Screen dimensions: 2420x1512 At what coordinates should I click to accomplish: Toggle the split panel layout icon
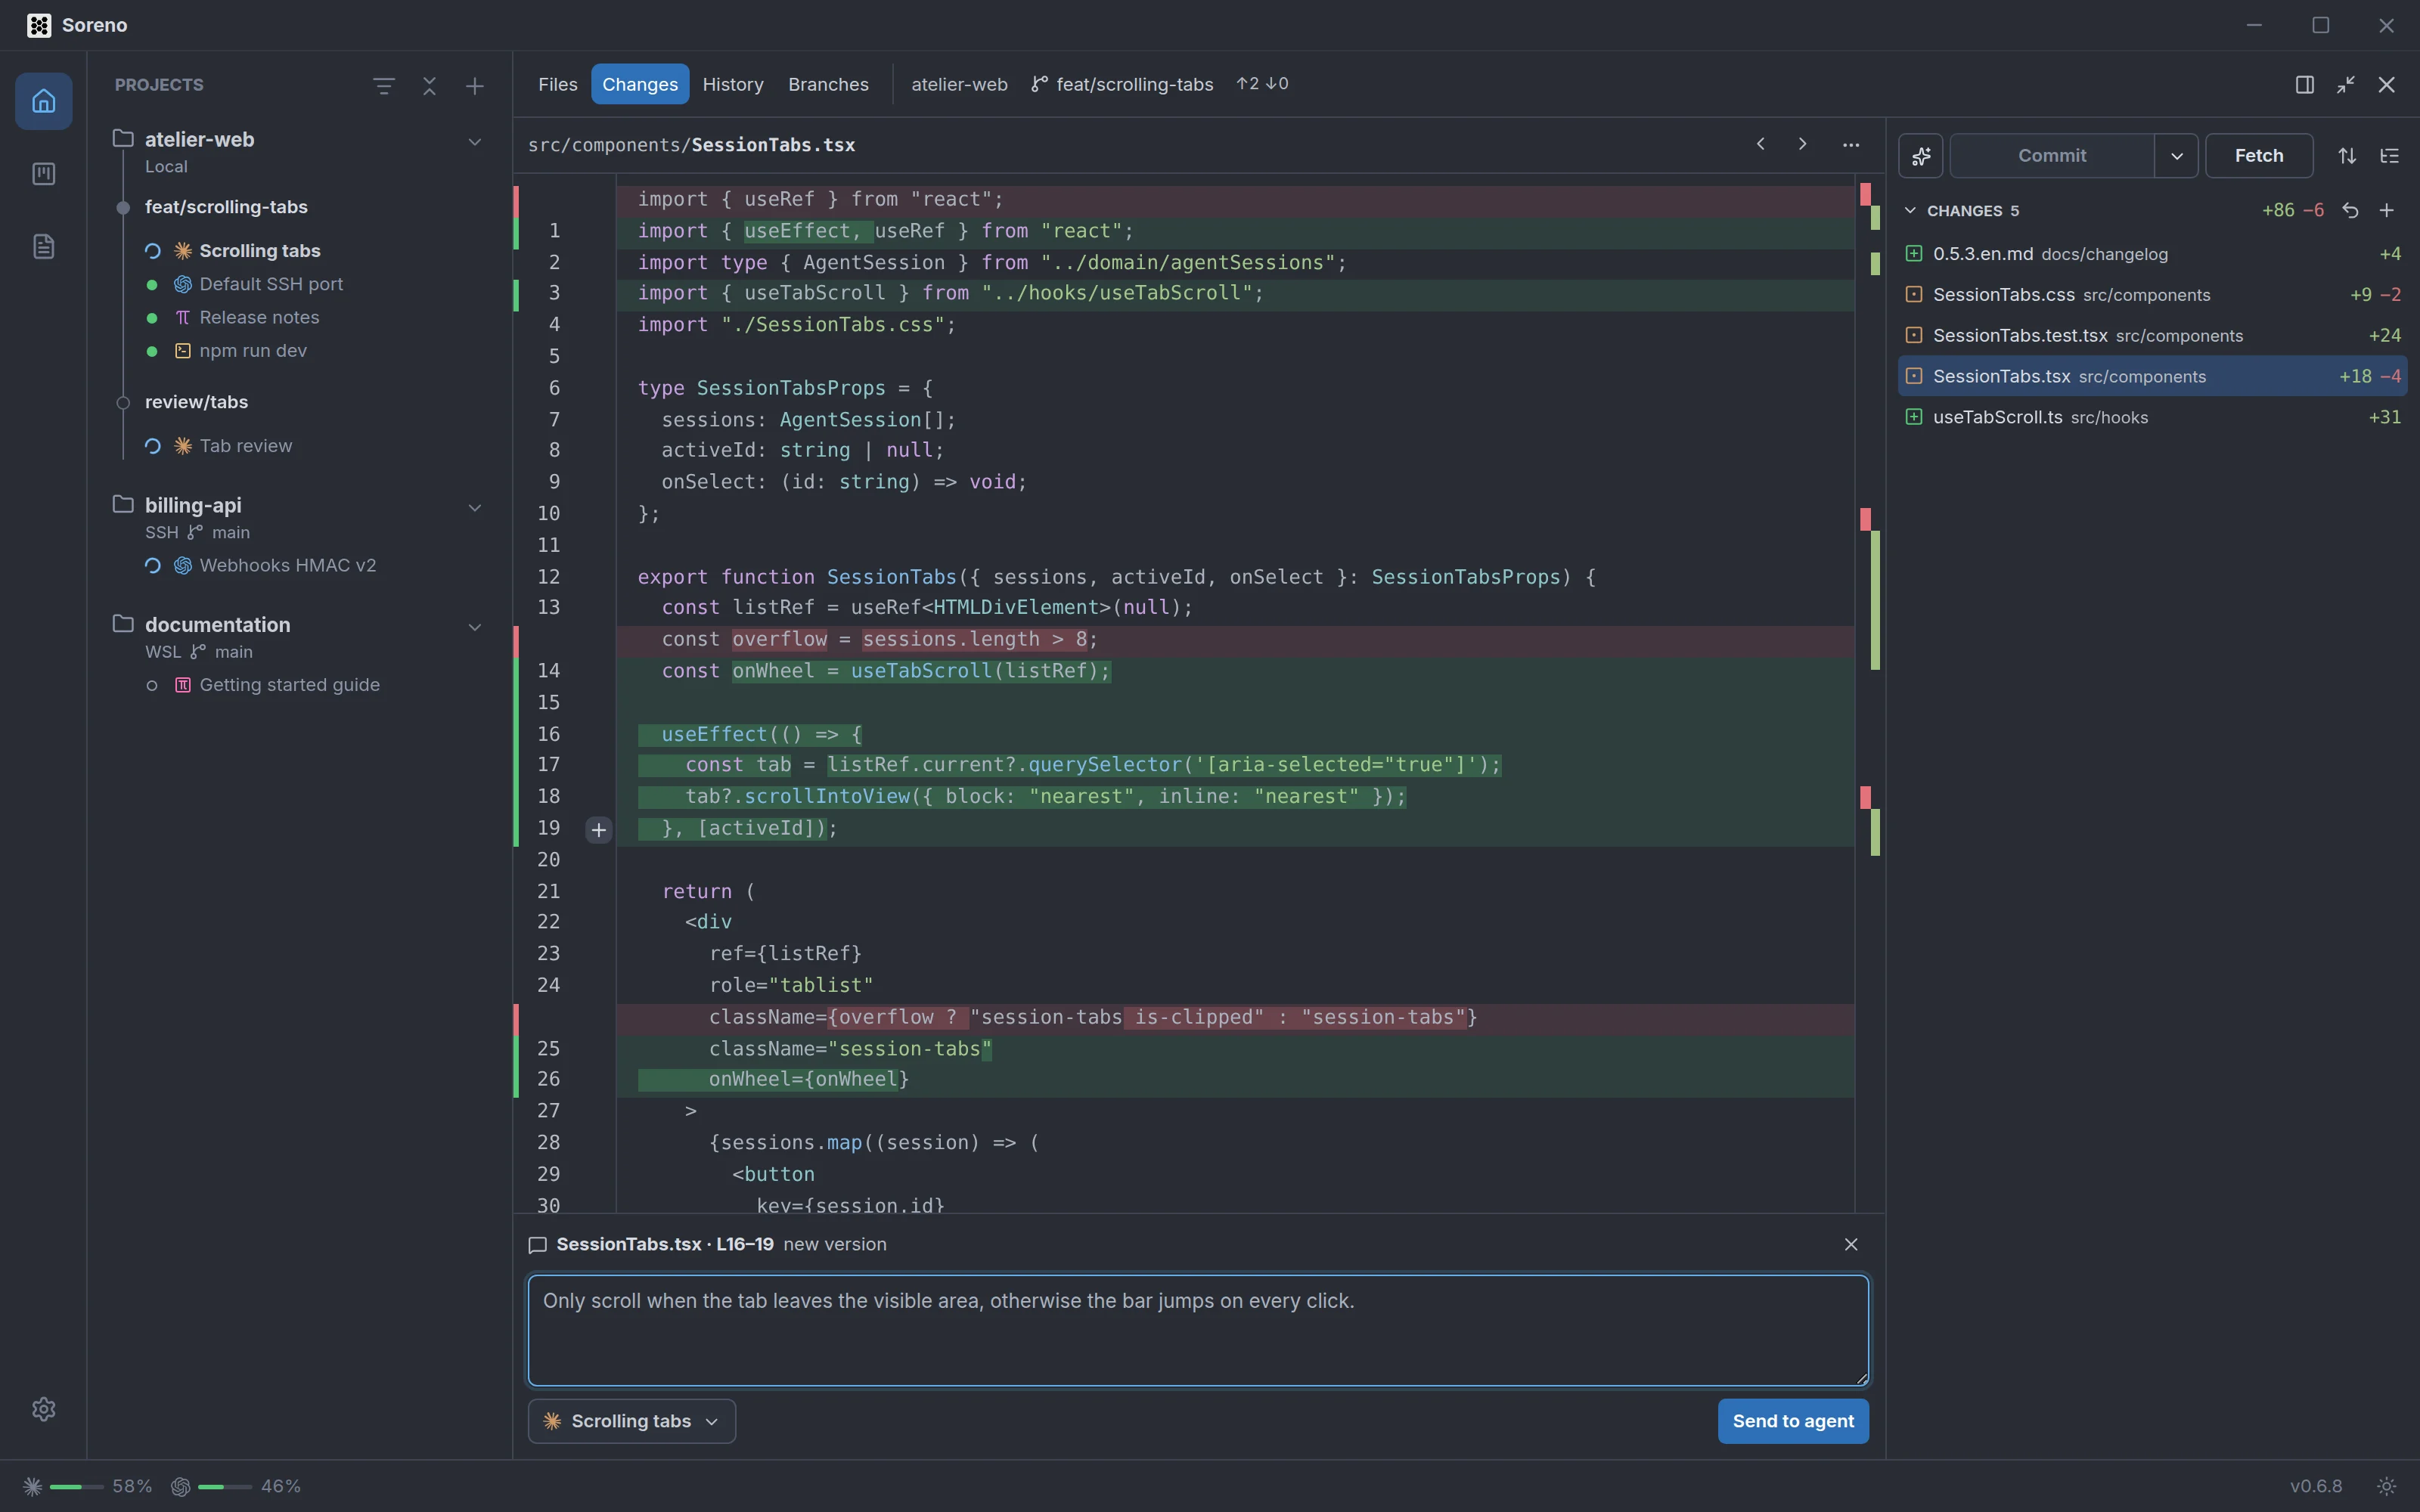2305,85
